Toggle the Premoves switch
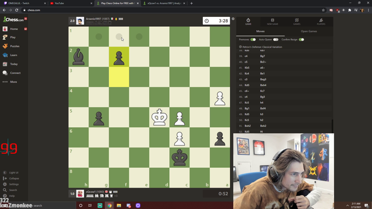The height and width of the screenshot is (209, 372). pos(253,39)
